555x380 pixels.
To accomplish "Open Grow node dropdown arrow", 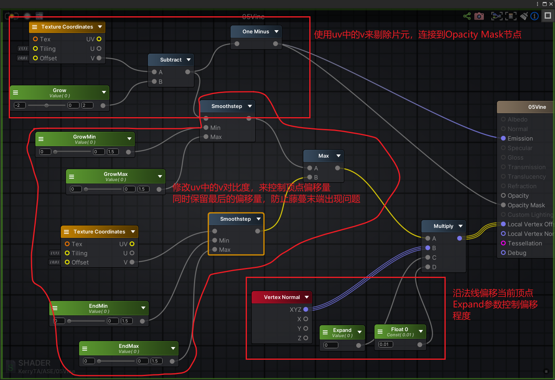I will click(x=104, y=92).
